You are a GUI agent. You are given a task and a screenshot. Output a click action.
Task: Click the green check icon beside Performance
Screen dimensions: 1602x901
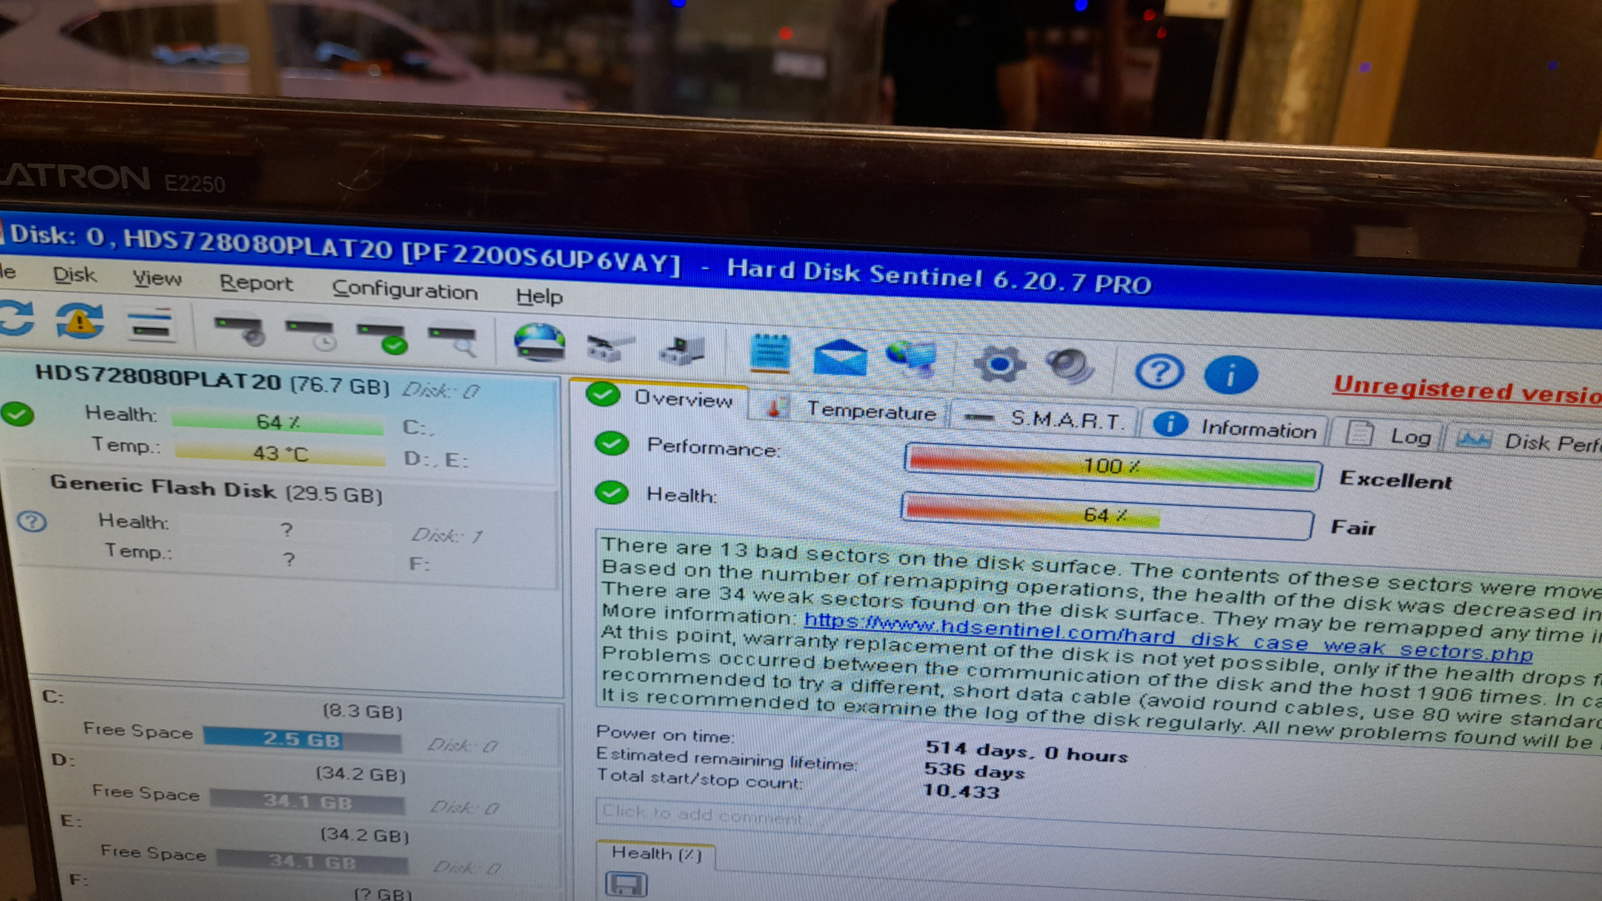point(612,443)
